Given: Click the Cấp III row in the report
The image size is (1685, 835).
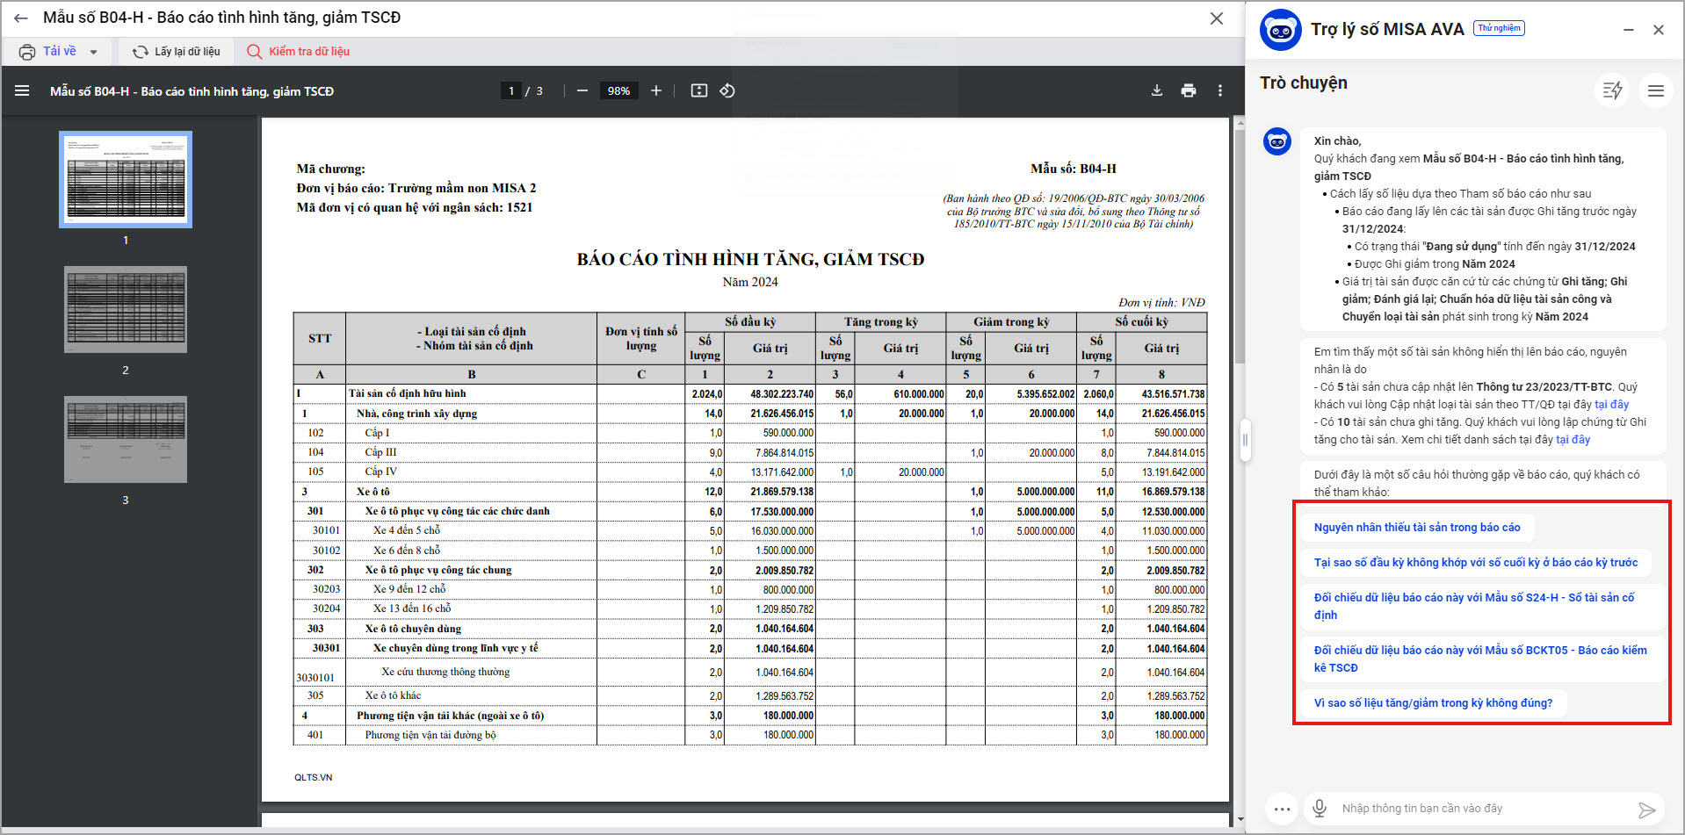Looking at the screenshot, I should [750, 453].
